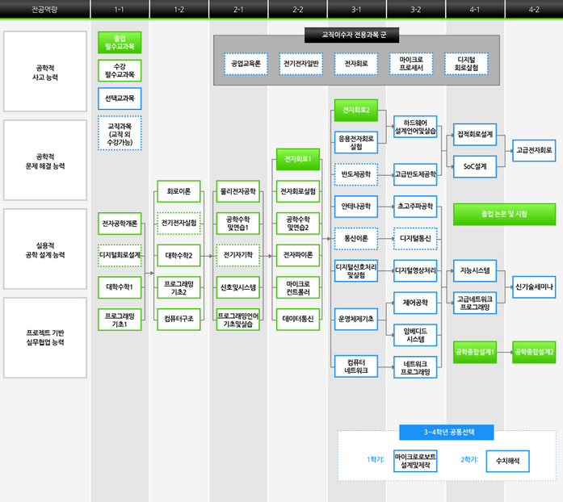Select the 공학종합설계2 course box
Screen dimensions: 563x502
pyautogui.click(x=533, y=352)
